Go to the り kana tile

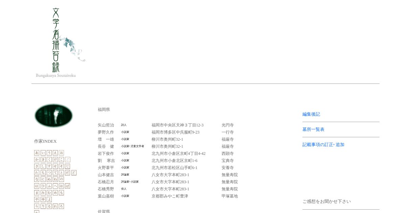point(43,206)
